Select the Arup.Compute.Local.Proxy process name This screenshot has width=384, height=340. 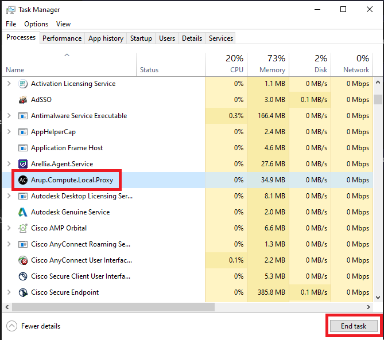pyautogui.click(x=72, y=180)
